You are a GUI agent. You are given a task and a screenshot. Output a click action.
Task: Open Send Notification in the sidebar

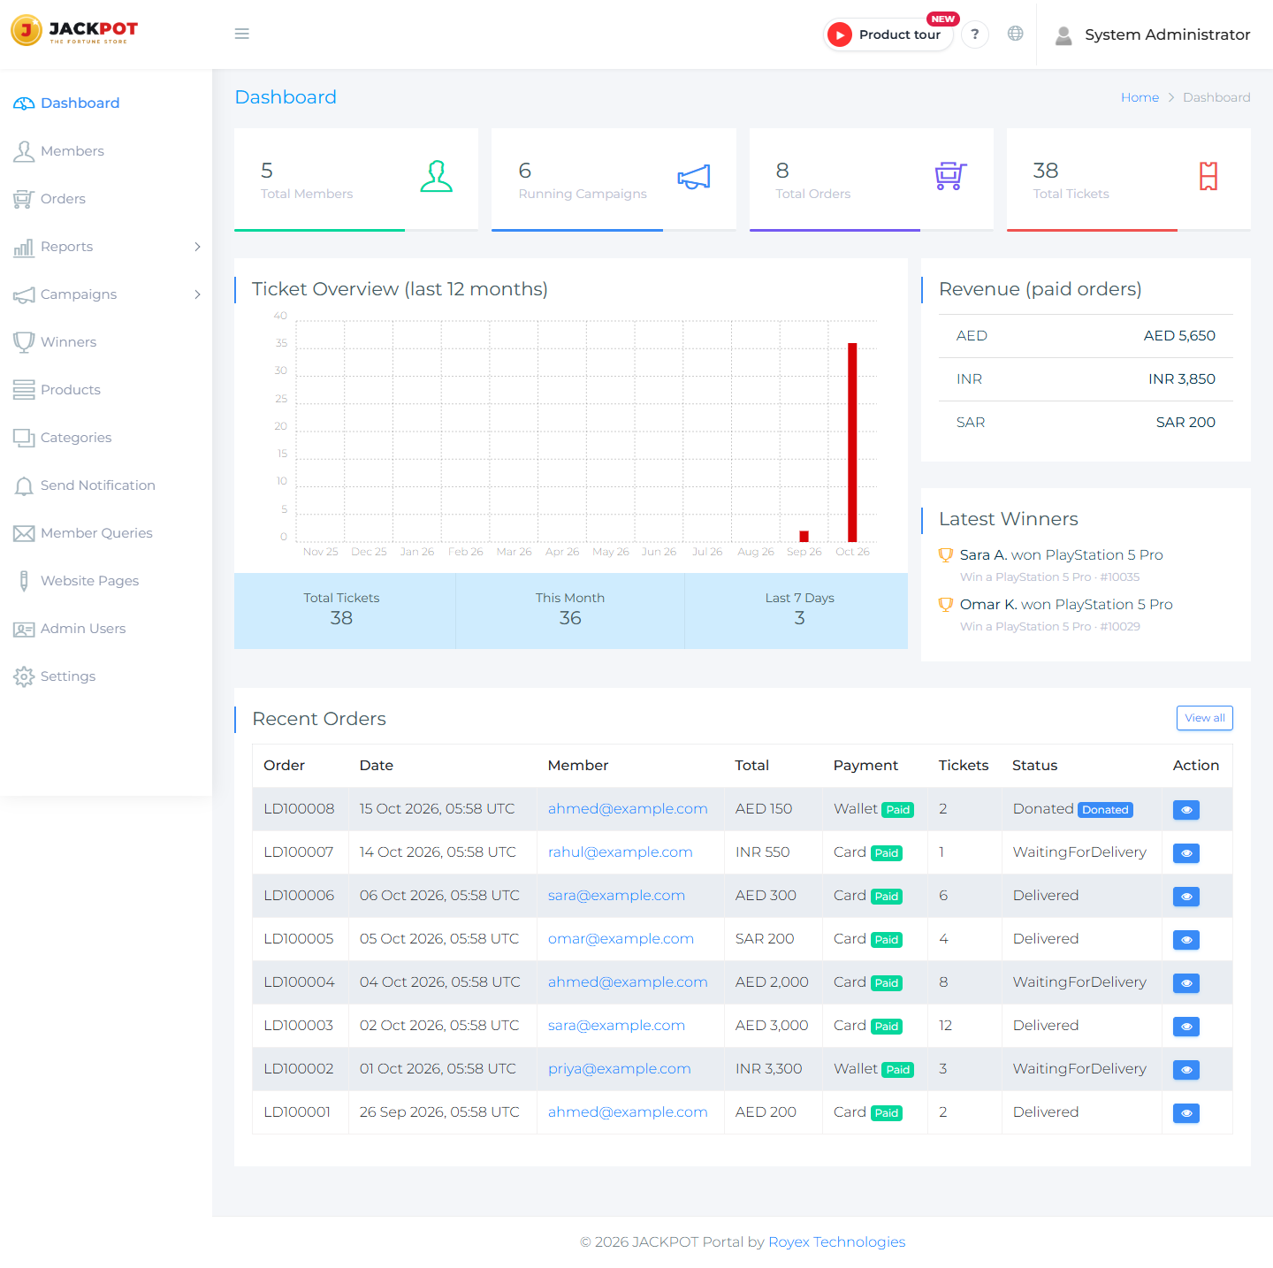[106, 485]
